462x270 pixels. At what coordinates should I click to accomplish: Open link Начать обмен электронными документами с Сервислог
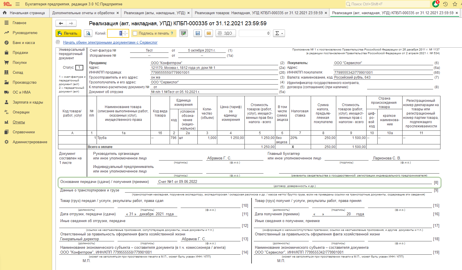110,43
